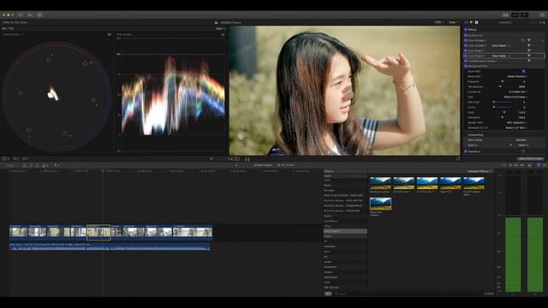Open the Color inspector tab icon
Viewport: 548px width, 308px height.
pyautogui.click(x=471, y=22)
